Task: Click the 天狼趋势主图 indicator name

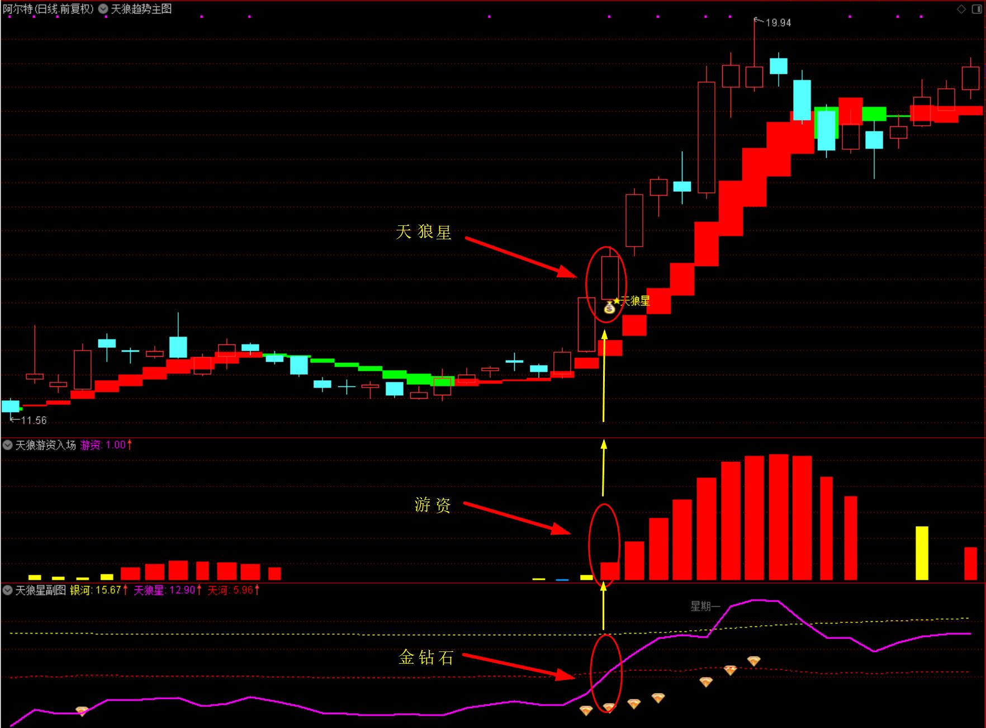Action: pyautogui.click(x=141, y=9)
